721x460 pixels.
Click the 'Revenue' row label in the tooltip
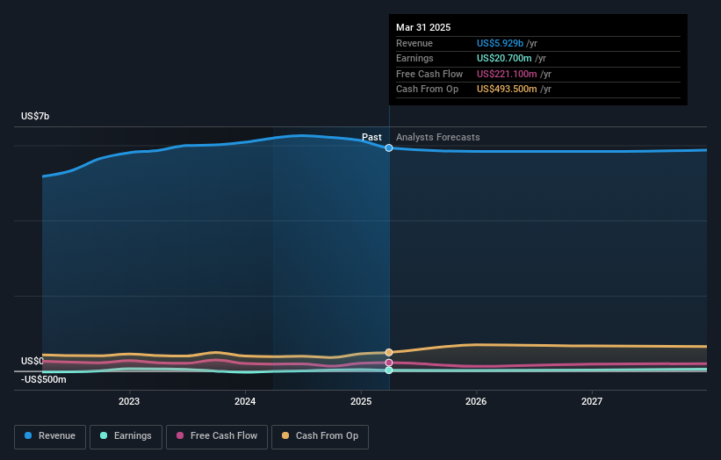click(415, 43)
